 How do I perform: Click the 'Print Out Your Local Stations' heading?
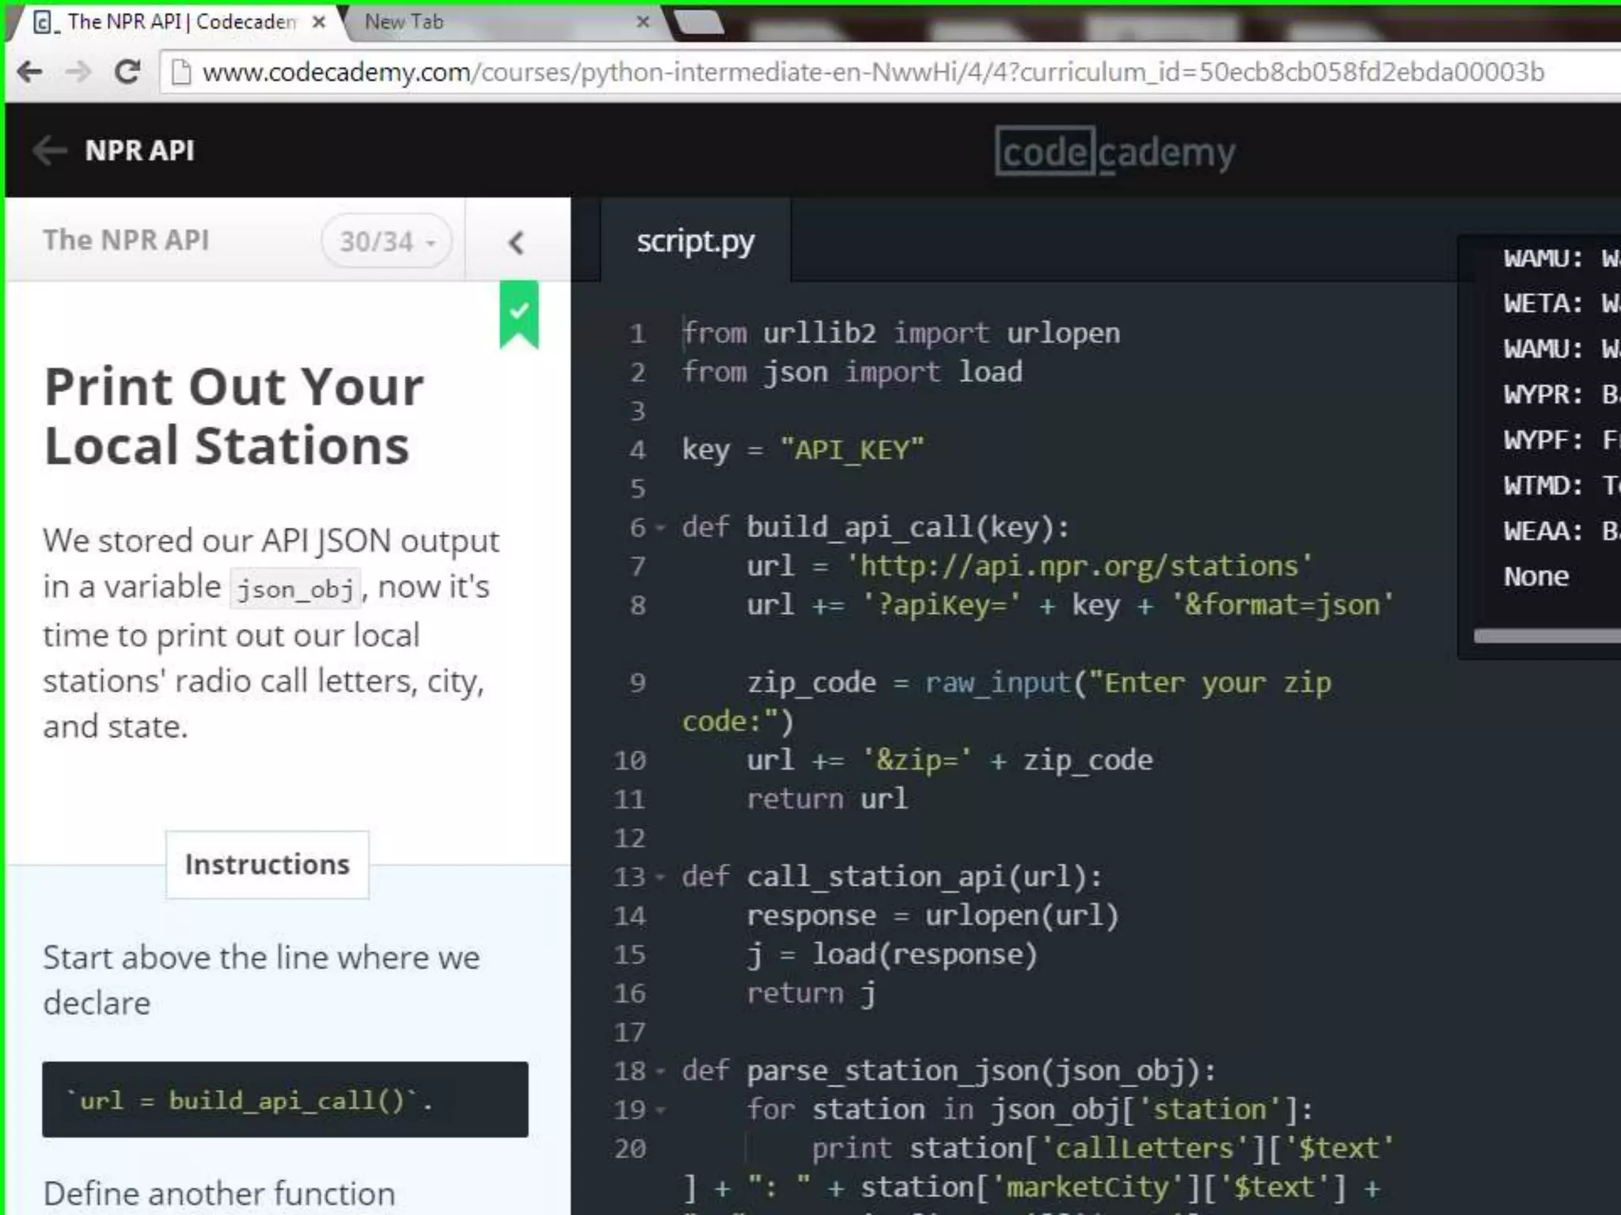tap(234, 416)
